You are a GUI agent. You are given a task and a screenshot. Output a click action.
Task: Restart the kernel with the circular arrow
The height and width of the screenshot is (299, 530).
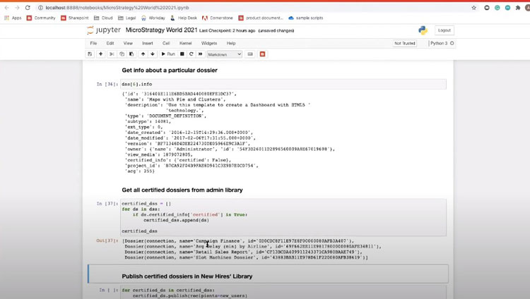[191, 54]
